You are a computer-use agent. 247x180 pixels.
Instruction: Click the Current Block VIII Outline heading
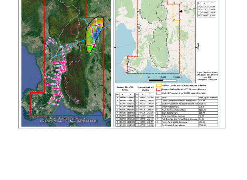pyautogui.click(x=125, y=88)
